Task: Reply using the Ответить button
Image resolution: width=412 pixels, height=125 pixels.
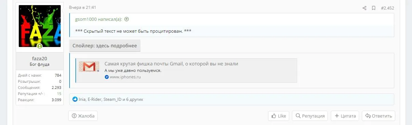Action: click(x=379, y=116)
